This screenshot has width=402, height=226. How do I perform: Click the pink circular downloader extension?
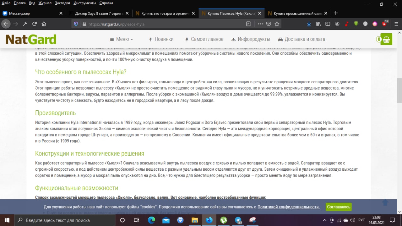(375, 24)
